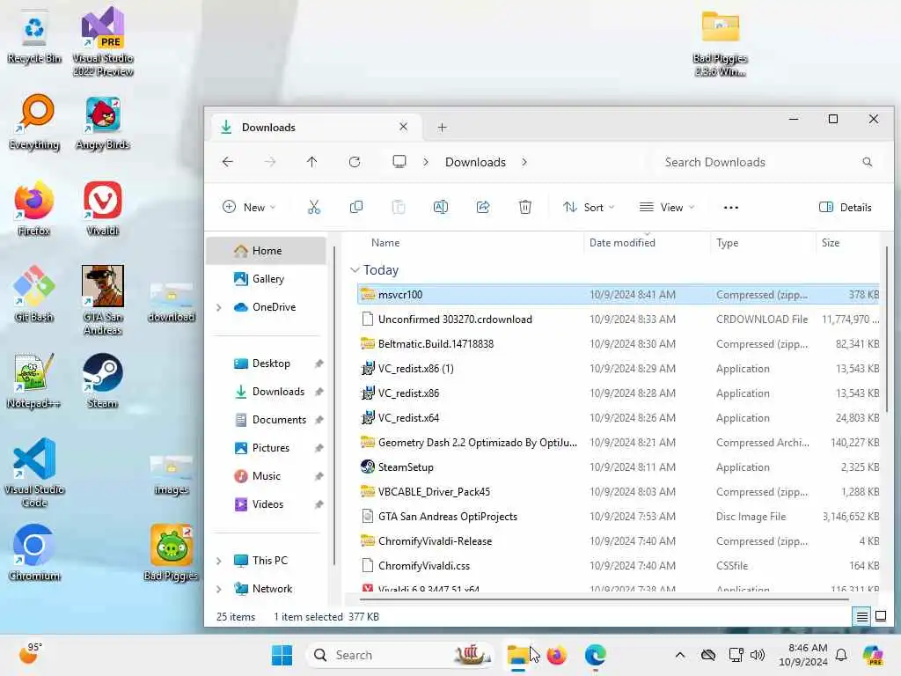Click Windows Start button on taskbar
This screenshot has width=901, height=676.
pos(282,655)
